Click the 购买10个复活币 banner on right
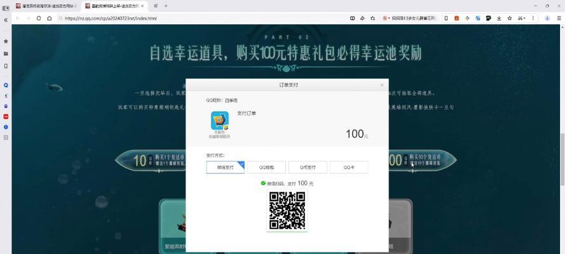Screen dimensions: 565x254 (423, 161)
